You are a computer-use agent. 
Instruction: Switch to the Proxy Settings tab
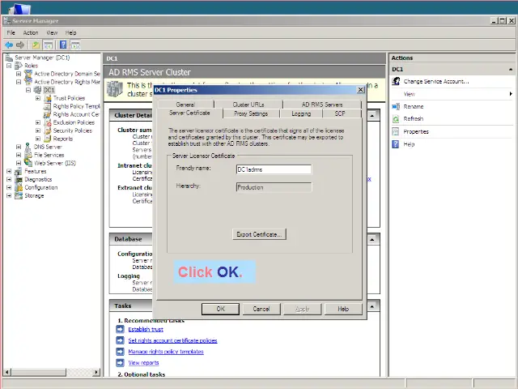(251, 113)
